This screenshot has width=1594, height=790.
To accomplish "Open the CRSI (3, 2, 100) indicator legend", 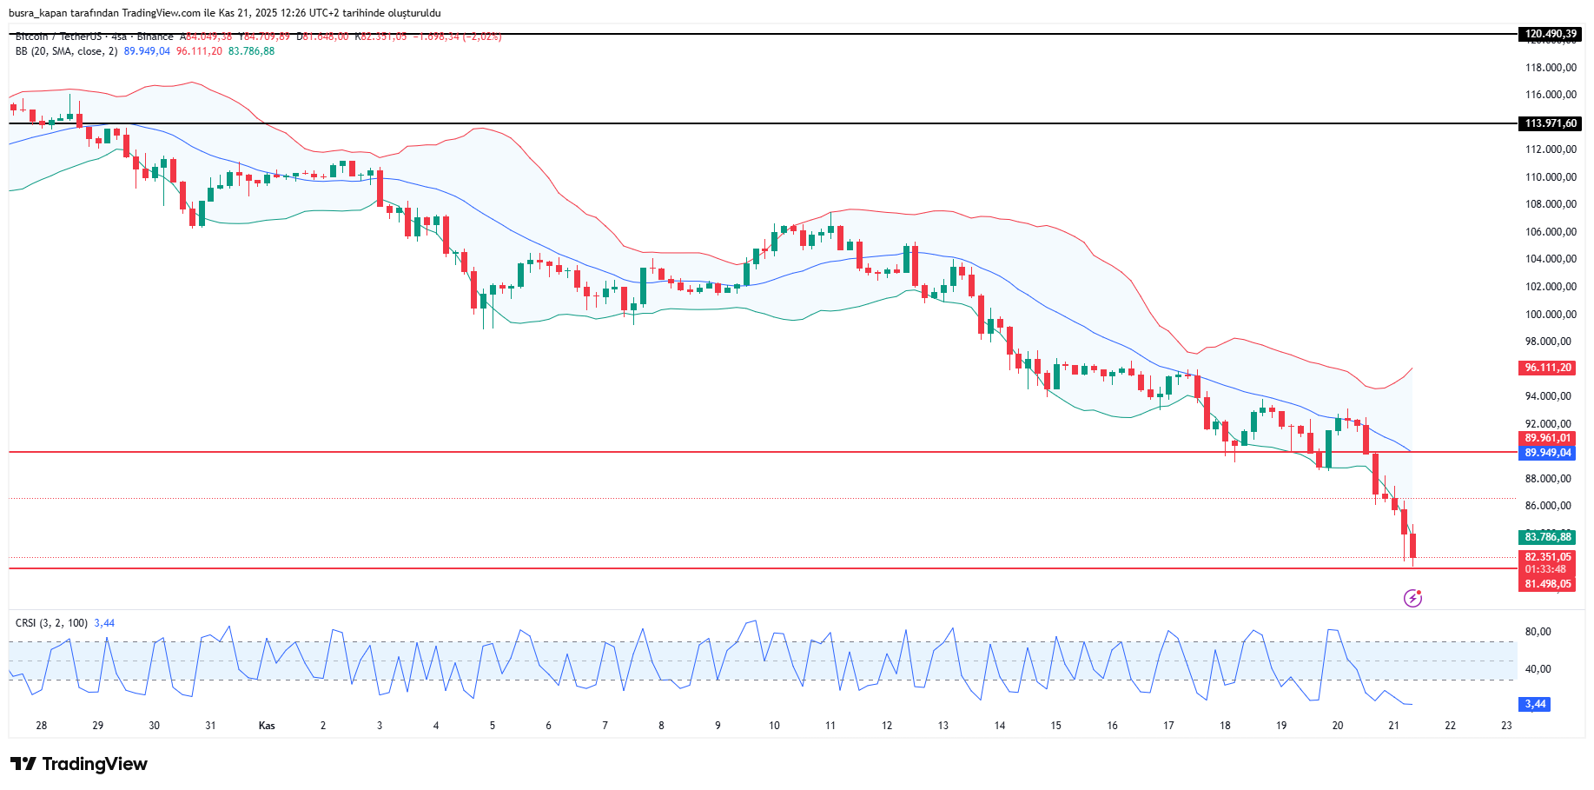I will coord(51,623).
